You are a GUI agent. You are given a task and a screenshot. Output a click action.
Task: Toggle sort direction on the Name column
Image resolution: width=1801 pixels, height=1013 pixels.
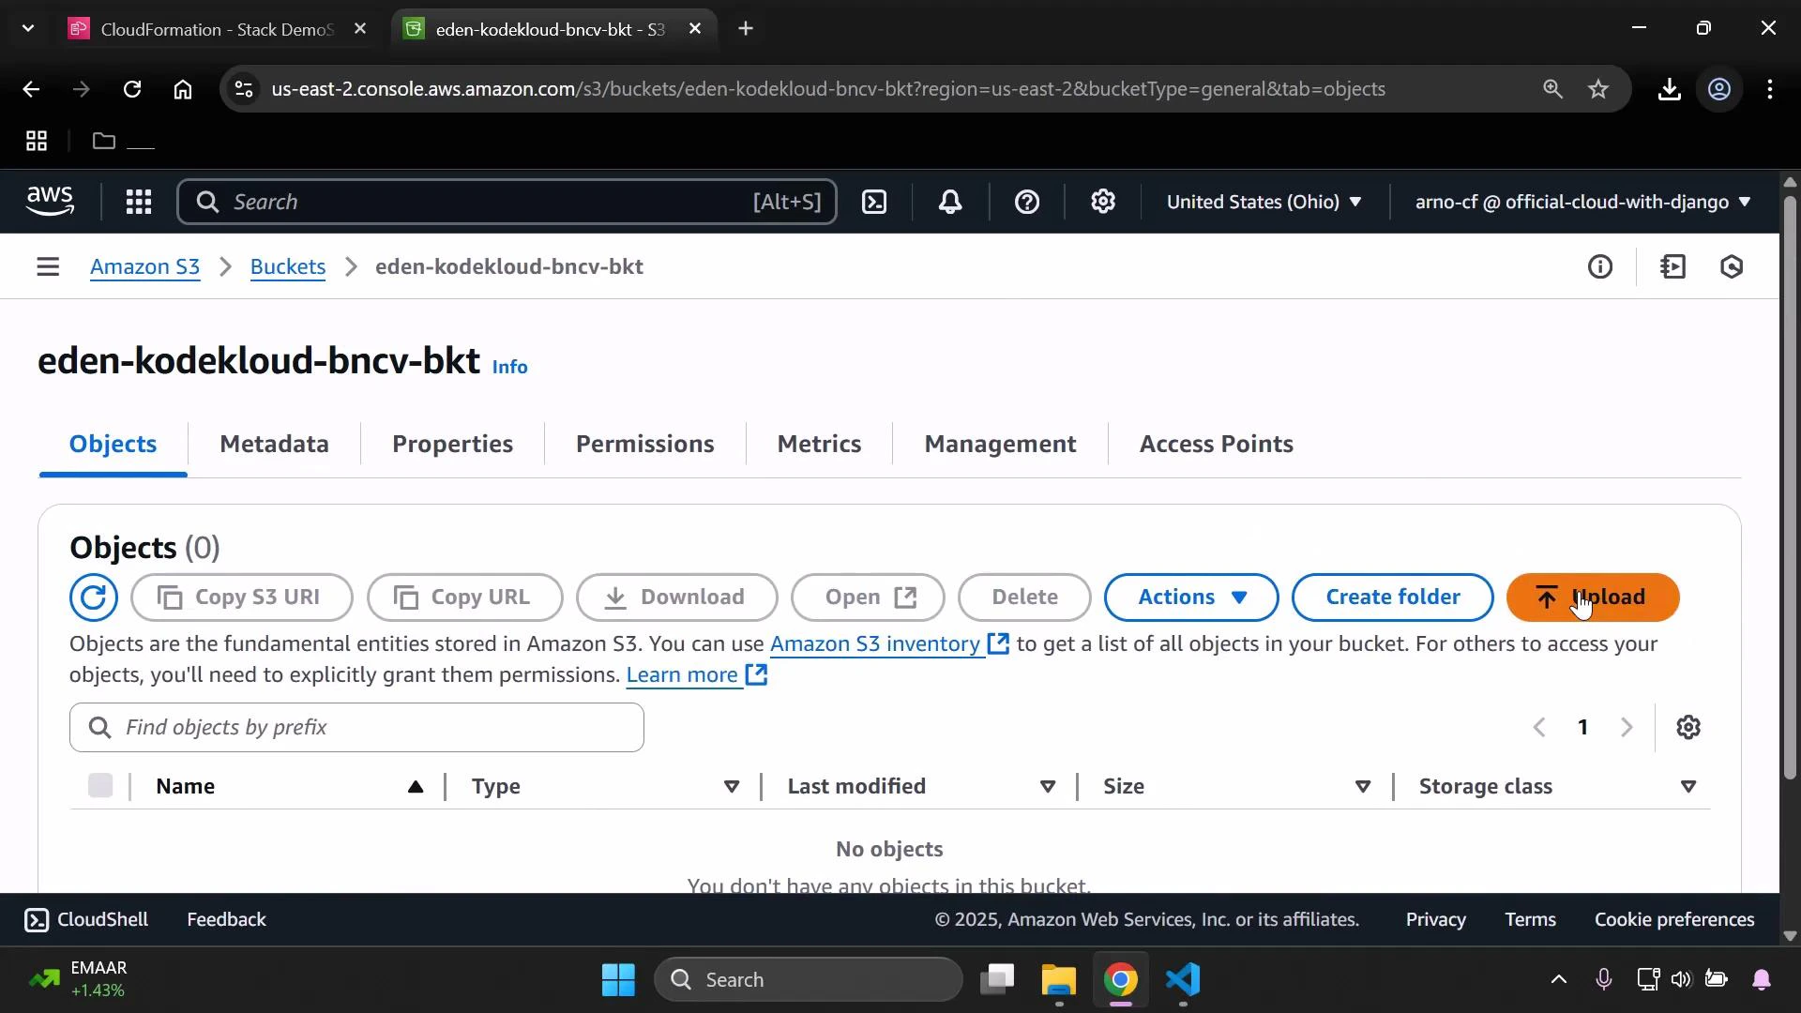point(415,787)
